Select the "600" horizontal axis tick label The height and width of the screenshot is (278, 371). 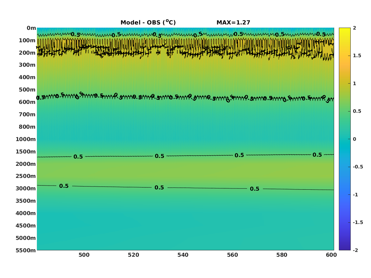point(331,255)
